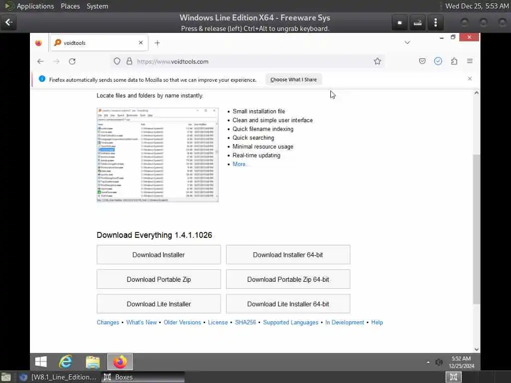
Task: Open the top panel date and time
Action: (x=477, y=6)
